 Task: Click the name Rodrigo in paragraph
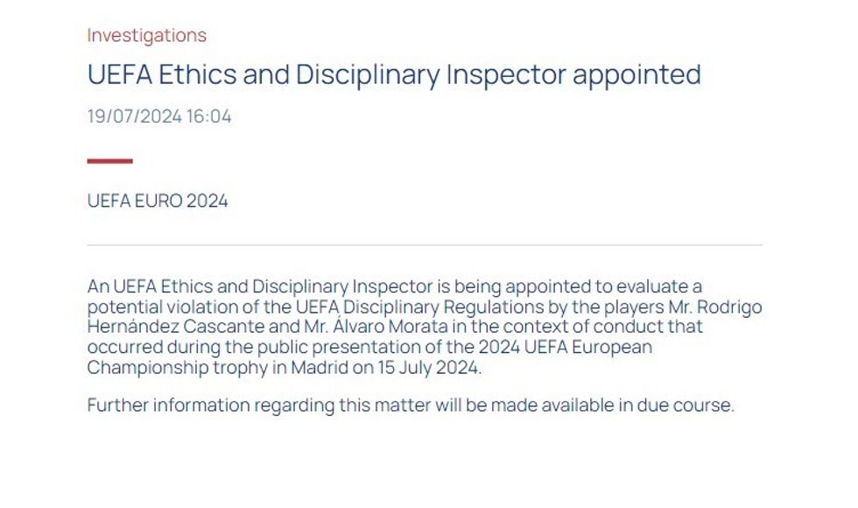point(732,307)
